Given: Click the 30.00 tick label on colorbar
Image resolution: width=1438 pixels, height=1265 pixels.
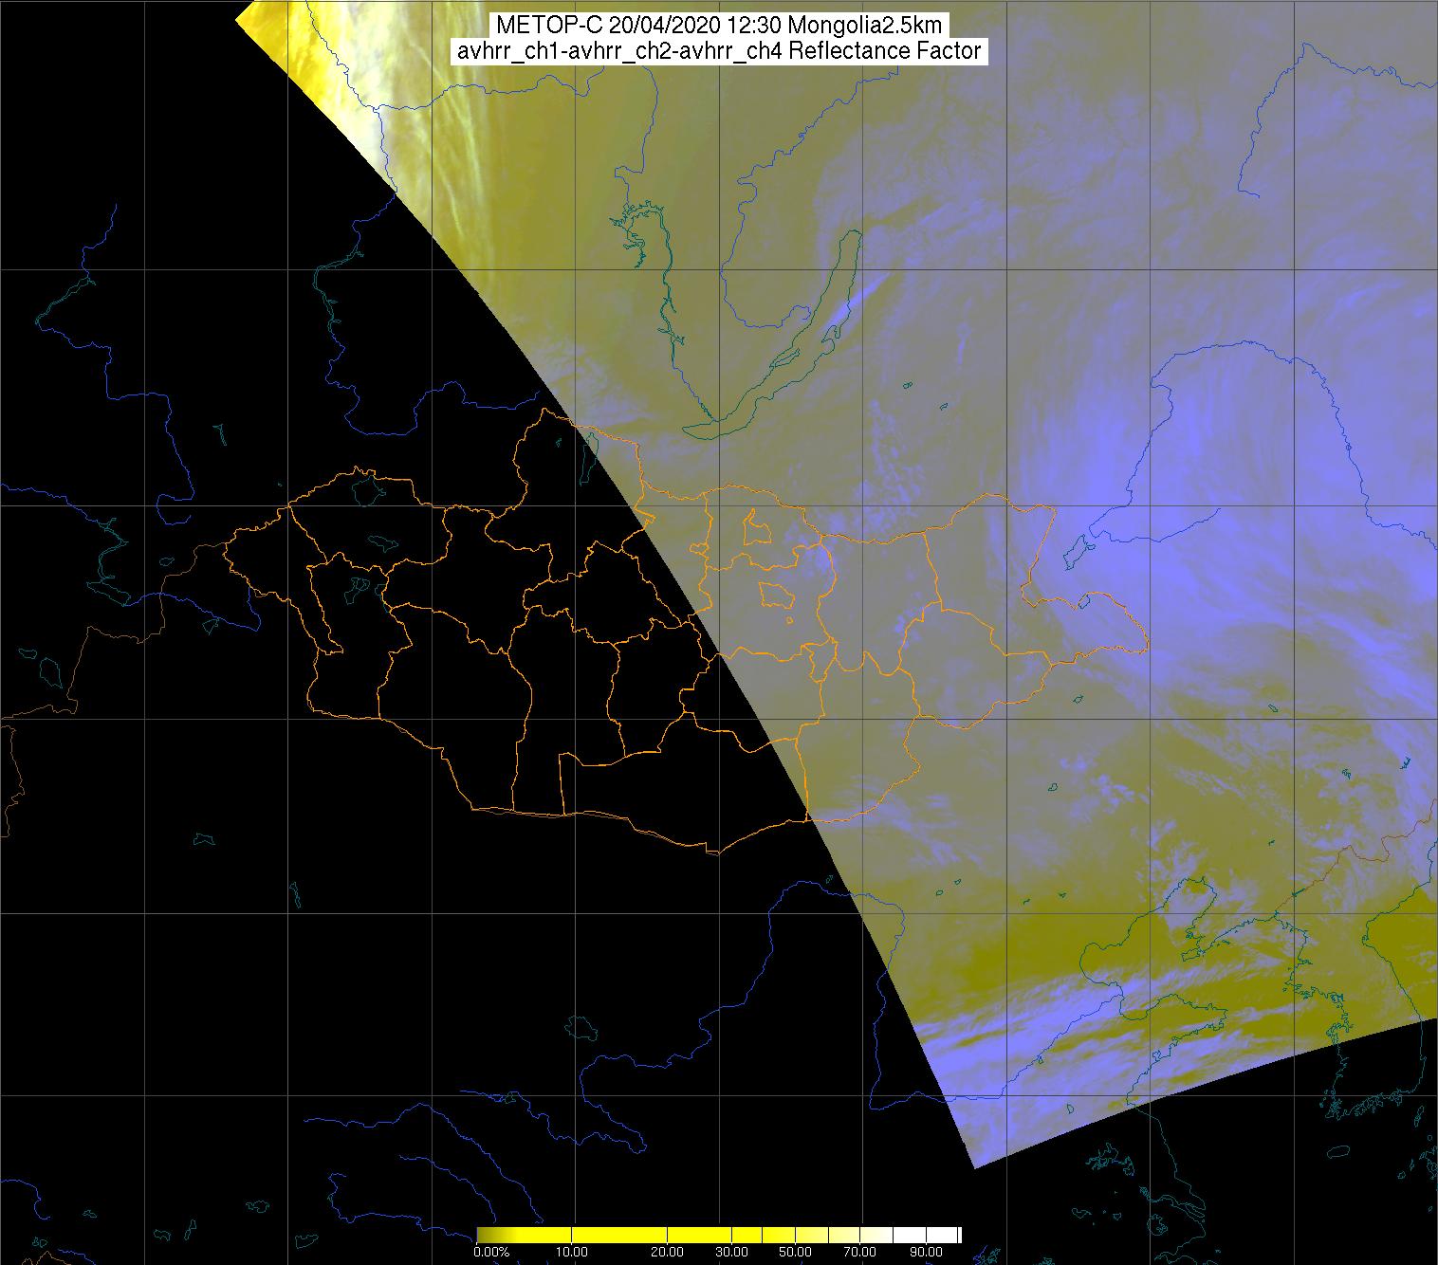Looking at the screenshot, I should 731,1253.
